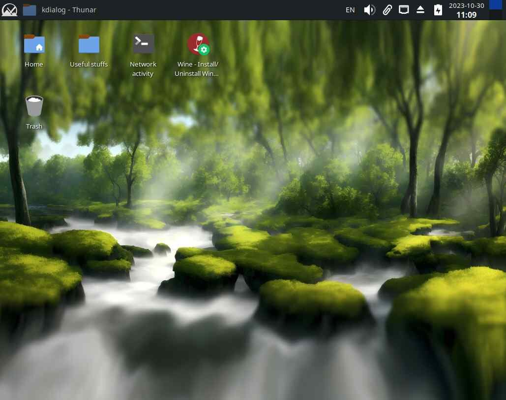
Task: Click the "Trash" label under the bin
Action: coord(34,126)
